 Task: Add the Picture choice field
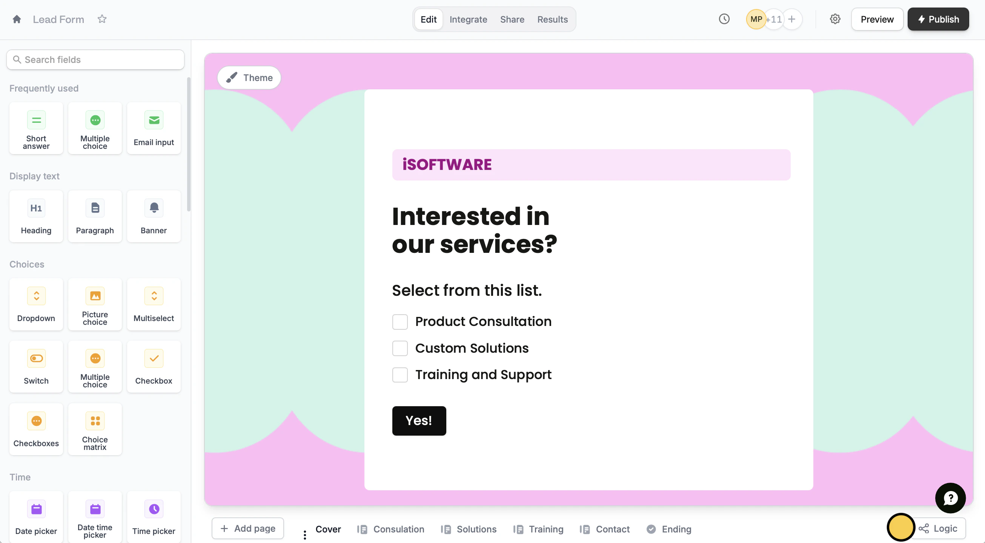[95, 304]
